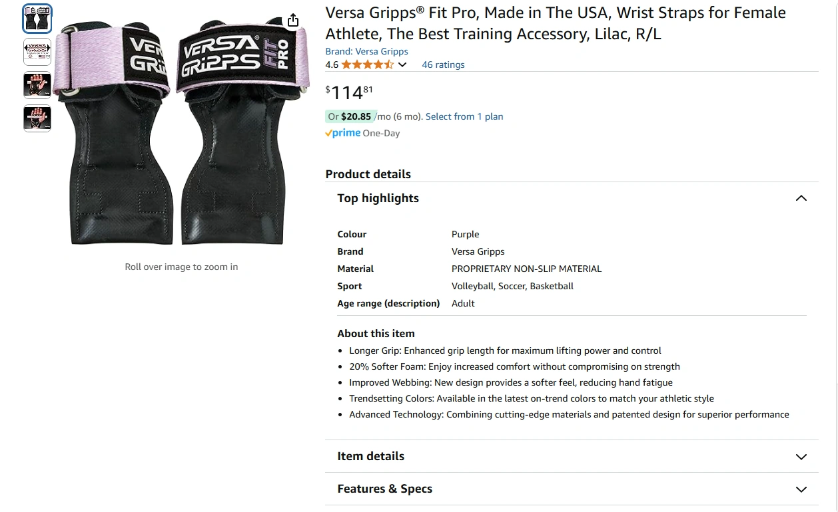Click the $20.85 monthly payment badge
The width and height of the screenshot is (838, 512).
tap(350, 116)
